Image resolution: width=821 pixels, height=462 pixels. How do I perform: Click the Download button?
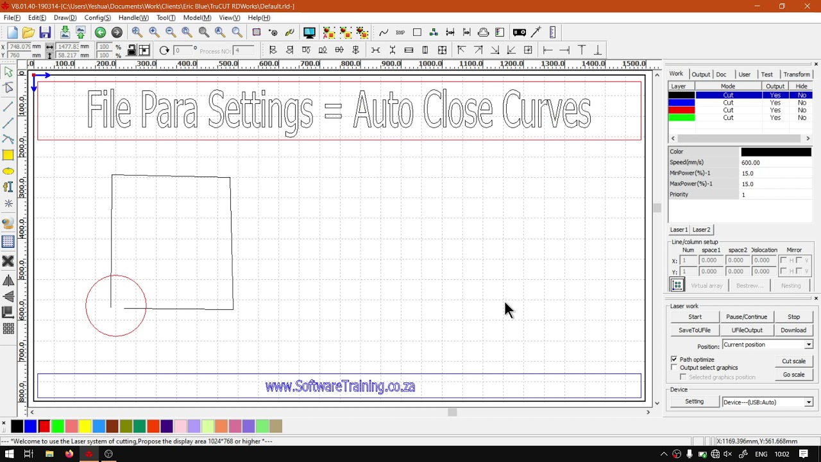tap(794, 330)
